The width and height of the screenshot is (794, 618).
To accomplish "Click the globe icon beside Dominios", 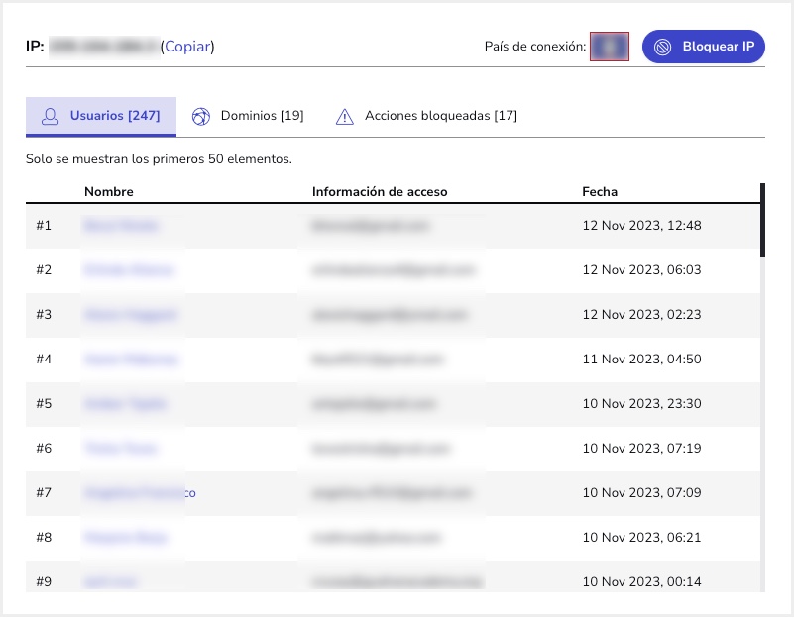I will pos(201,117).
